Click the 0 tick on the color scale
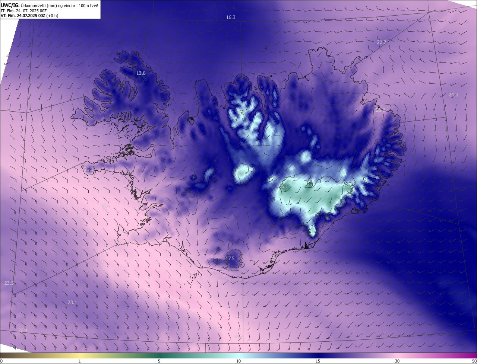 pos(1,361)
